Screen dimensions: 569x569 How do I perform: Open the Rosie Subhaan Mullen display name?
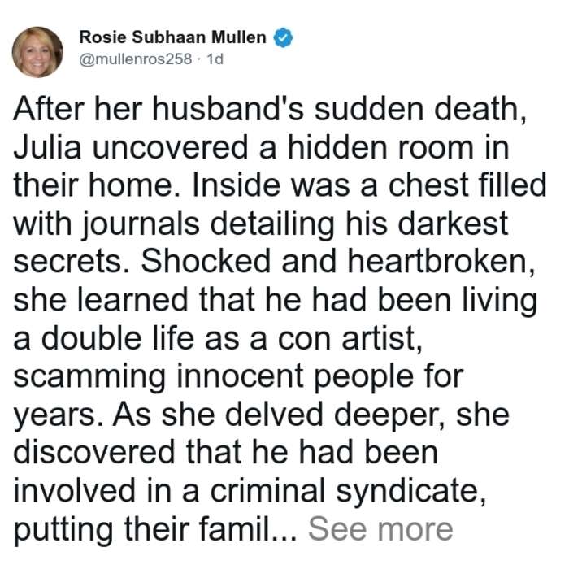(172, 37)
